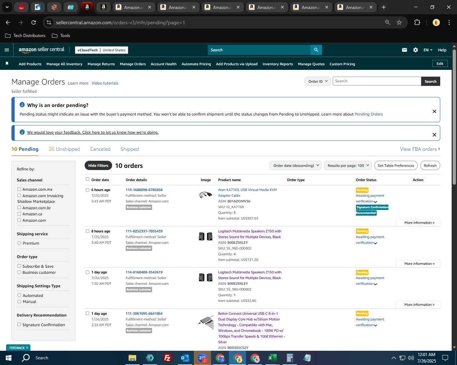Open the EN language dropdown

428,50
